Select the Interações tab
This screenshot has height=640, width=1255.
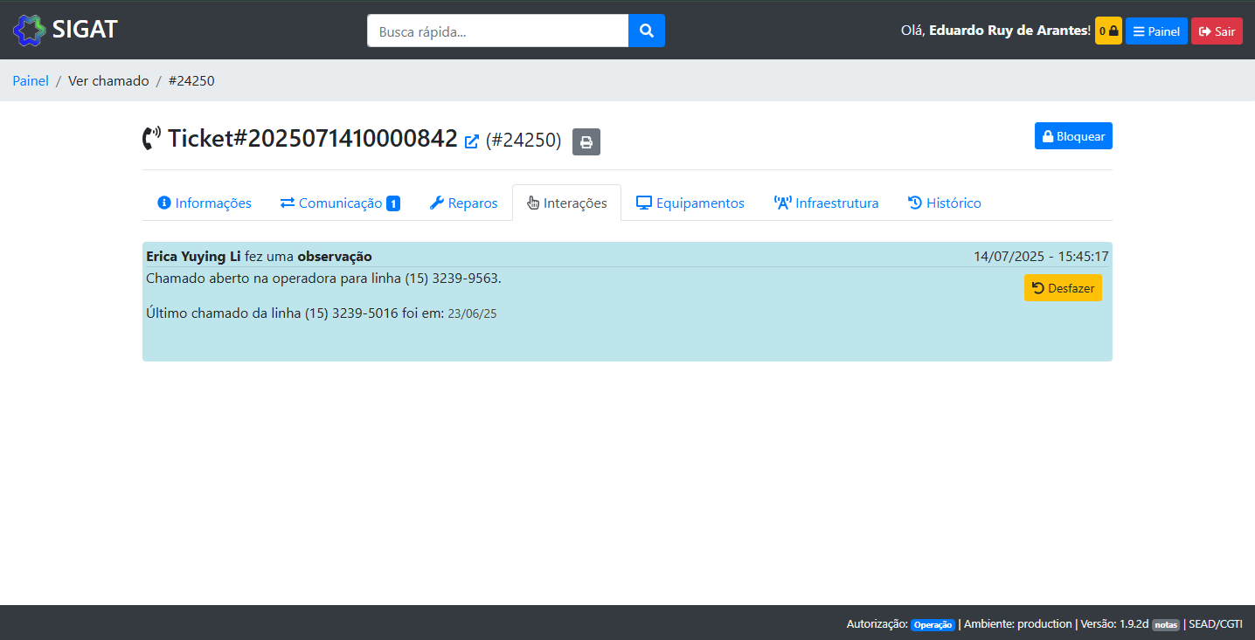pyautogui.click(x=566, y=203)
